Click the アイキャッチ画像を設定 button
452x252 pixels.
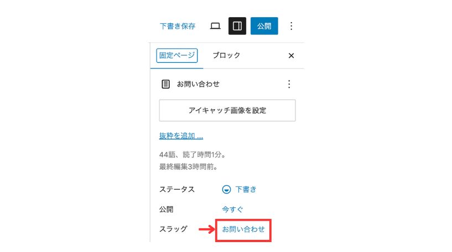(x=227, y=110)
